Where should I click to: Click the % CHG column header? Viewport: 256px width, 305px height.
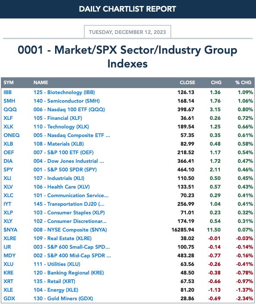pos(243,82)
